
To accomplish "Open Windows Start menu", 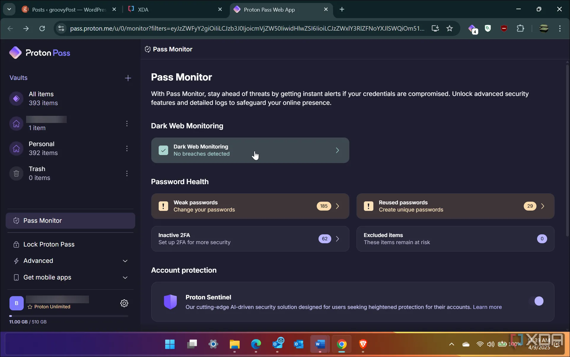I will (170, 344).
